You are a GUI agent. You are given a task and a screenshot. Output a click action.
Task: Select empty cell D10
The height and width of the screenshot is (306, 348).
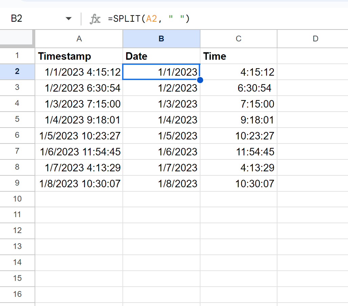point(315,199)
